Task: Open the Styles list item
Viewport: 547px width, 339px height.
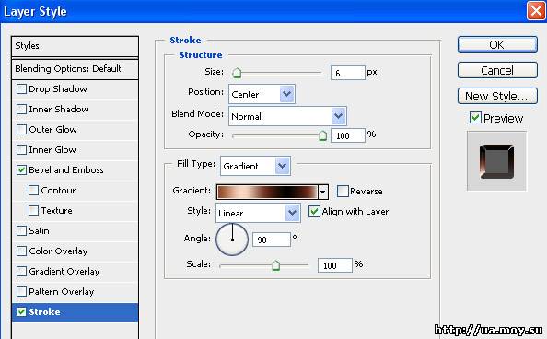Action: click(75, 46)
